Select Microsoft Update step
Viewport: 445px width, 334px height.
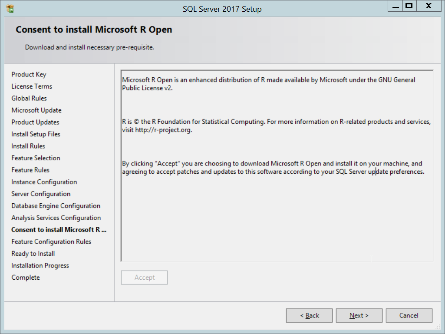pyautogui.click(x=36, y=110)
